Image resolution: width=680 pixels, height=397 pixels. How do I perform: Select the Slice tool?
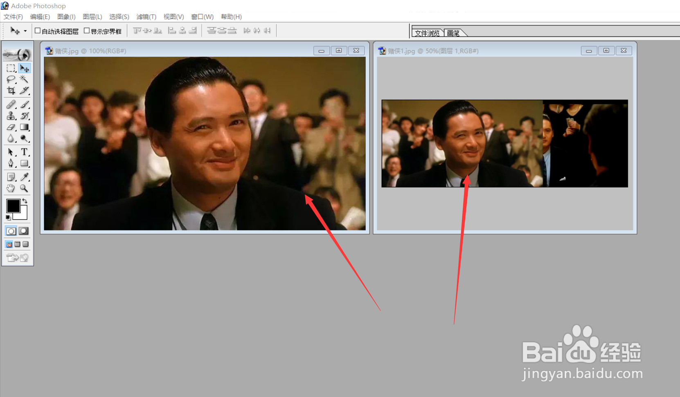pyautogui.click(x=25, y=90)
